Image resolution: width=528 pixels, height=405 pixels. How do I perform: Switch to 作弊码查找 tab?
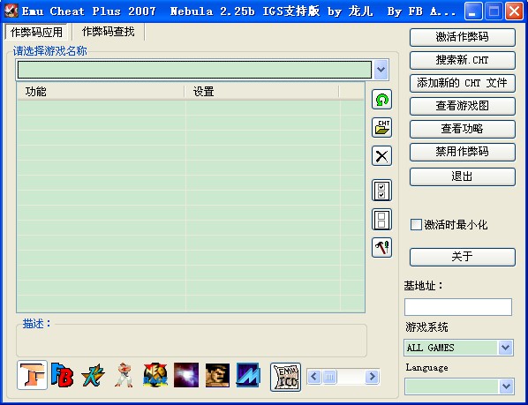(108, 32)
